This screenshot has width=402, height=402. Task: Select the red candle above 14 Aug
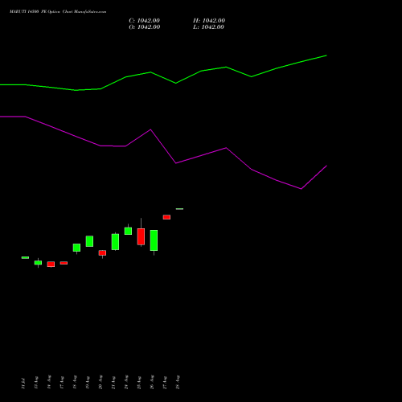click(51, 265)
